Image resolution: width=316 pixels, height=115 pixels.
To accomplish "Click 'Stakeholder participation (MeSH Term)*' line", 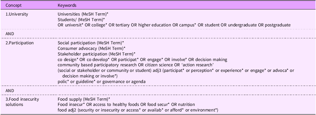I will (96, 54).
